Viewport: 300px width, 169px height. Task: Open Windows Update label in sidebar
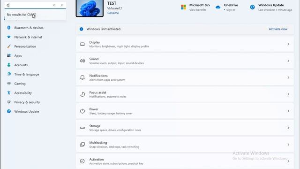pos(27,112)
